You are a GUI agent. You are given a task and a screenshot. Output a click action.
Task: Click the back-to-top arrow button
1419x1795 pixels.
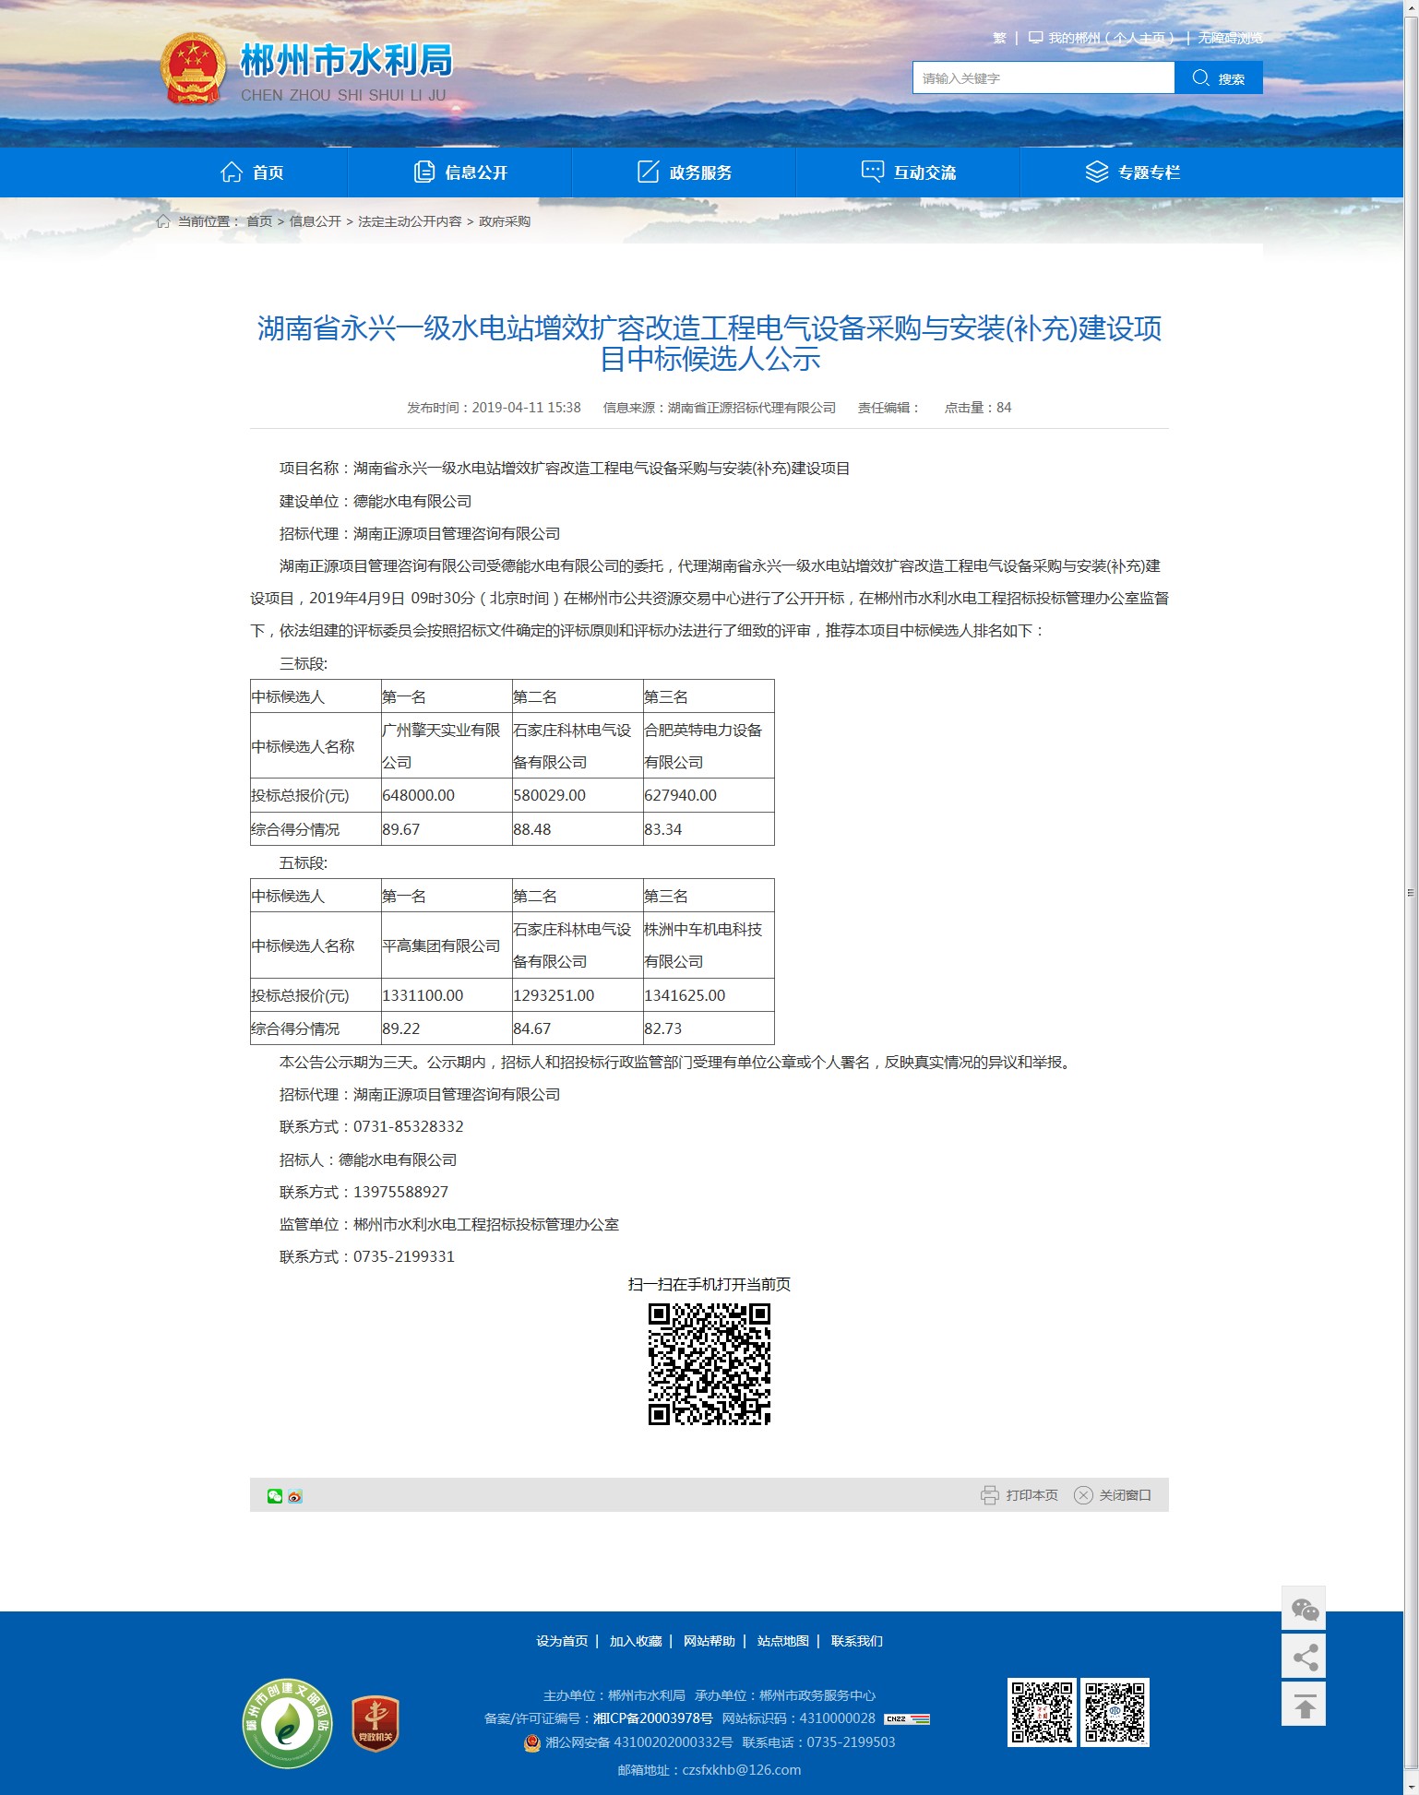click(x=1304, y=1705)
